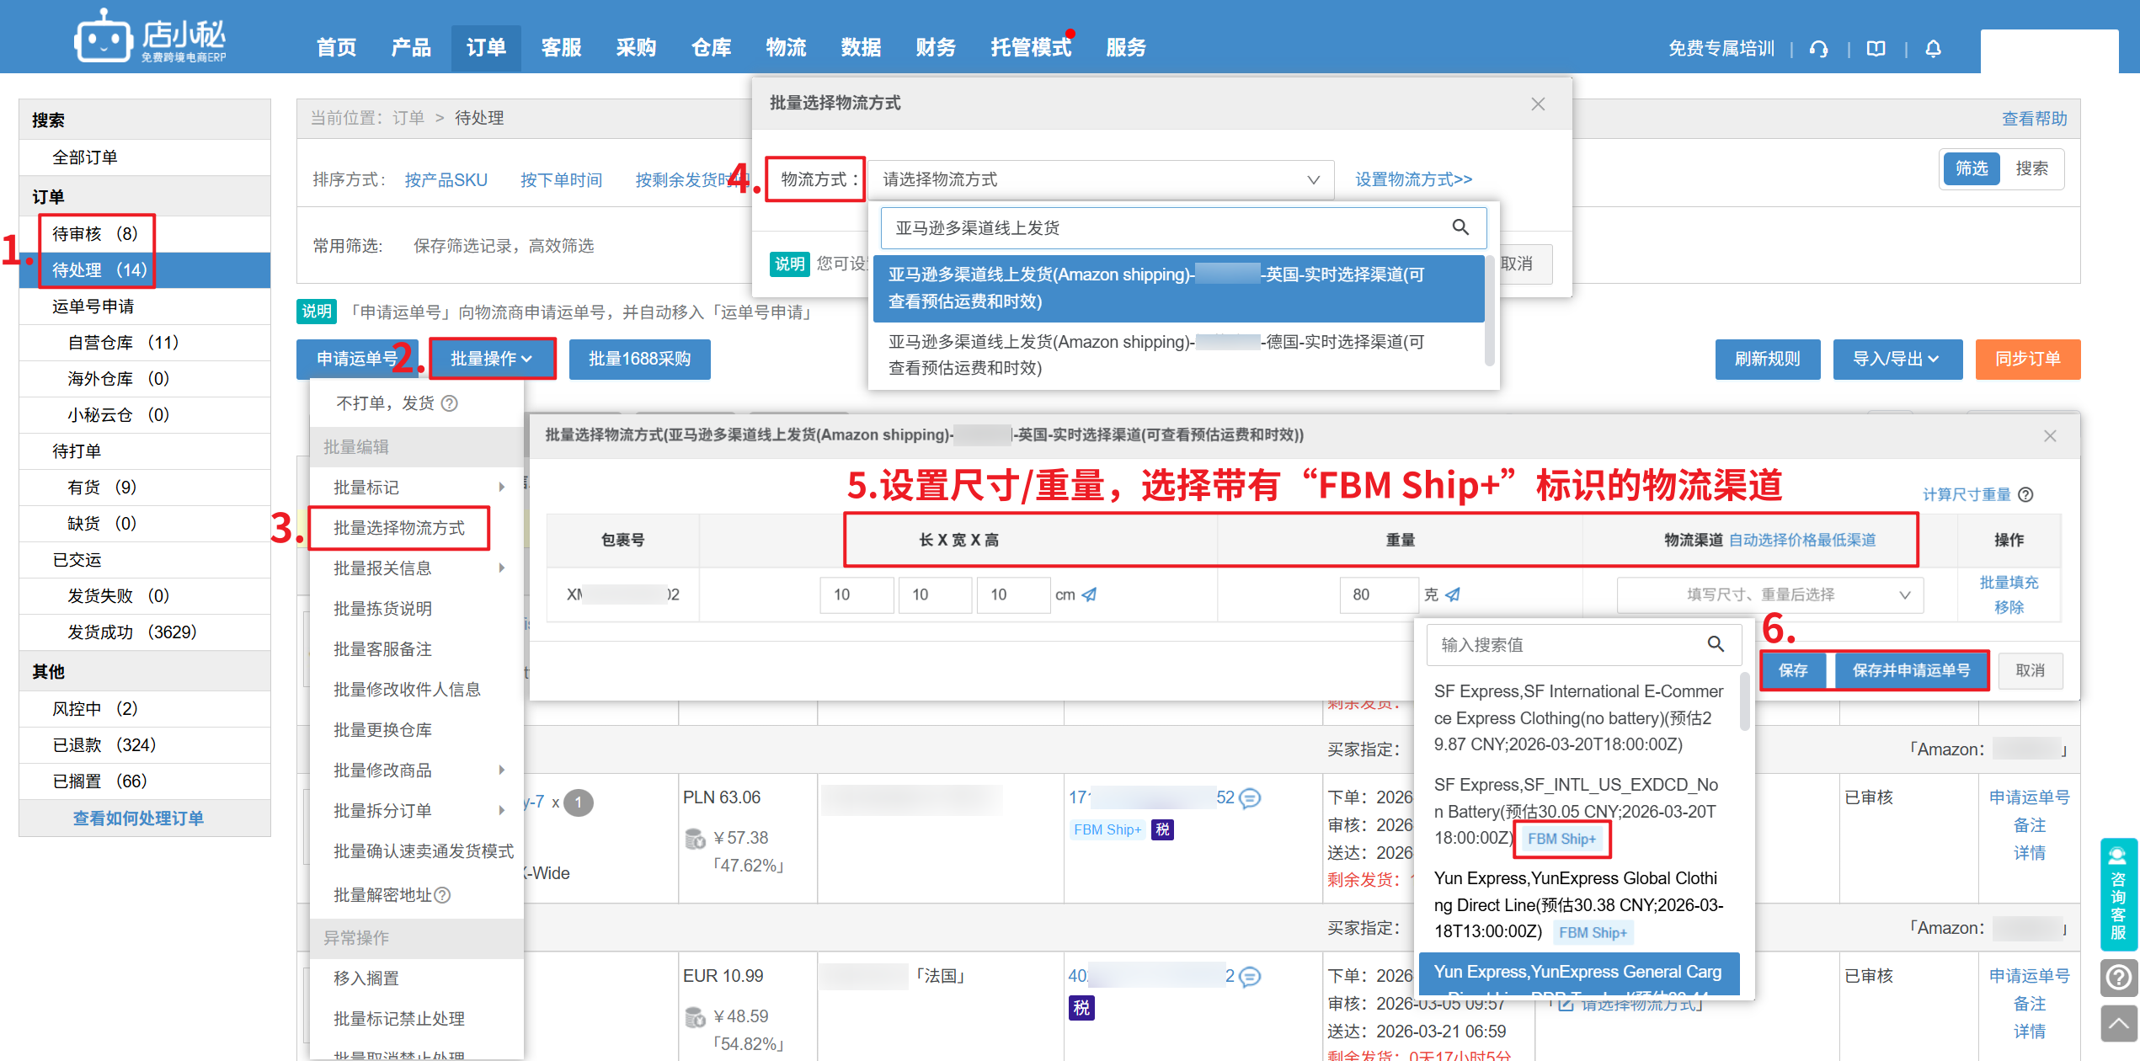2140x1061 pixels.
Task: Open the 批量操作 dropdown button
Action: point(492,359)
